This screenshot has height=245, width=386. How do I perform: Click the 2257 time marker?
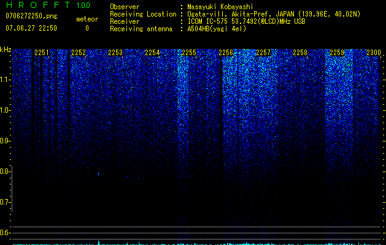[x=263, y=53]
